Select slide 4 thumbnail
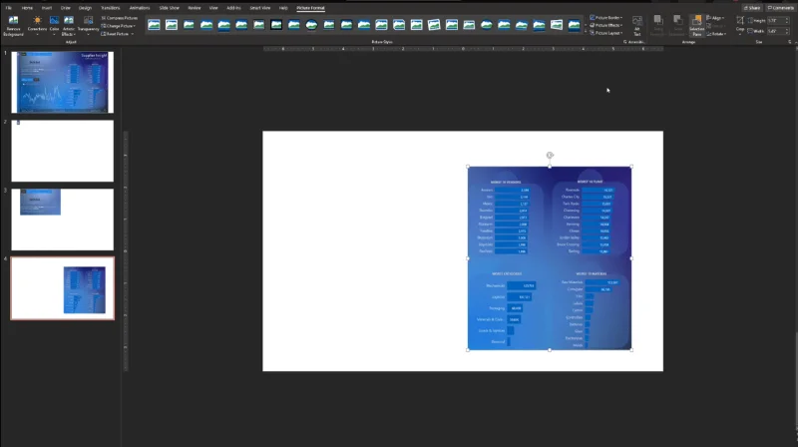This screenshot has height=447, width=798. coord(63,288)
